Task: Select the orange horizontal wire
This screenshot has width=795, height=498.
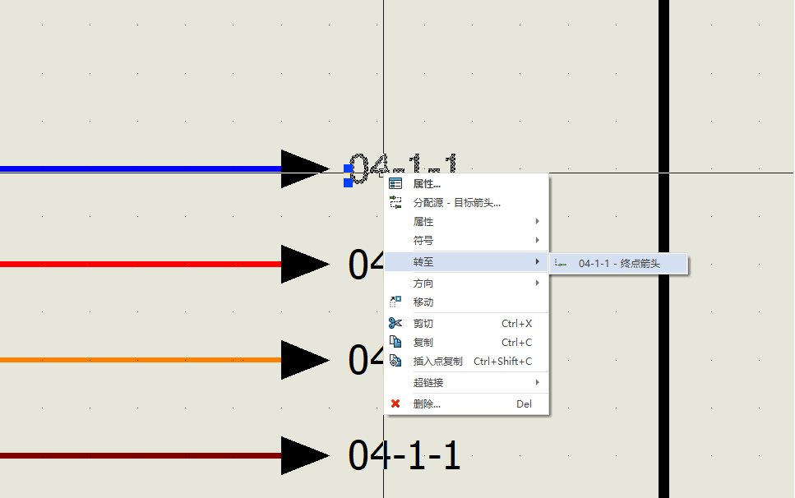Action: [x=140, y=360]
